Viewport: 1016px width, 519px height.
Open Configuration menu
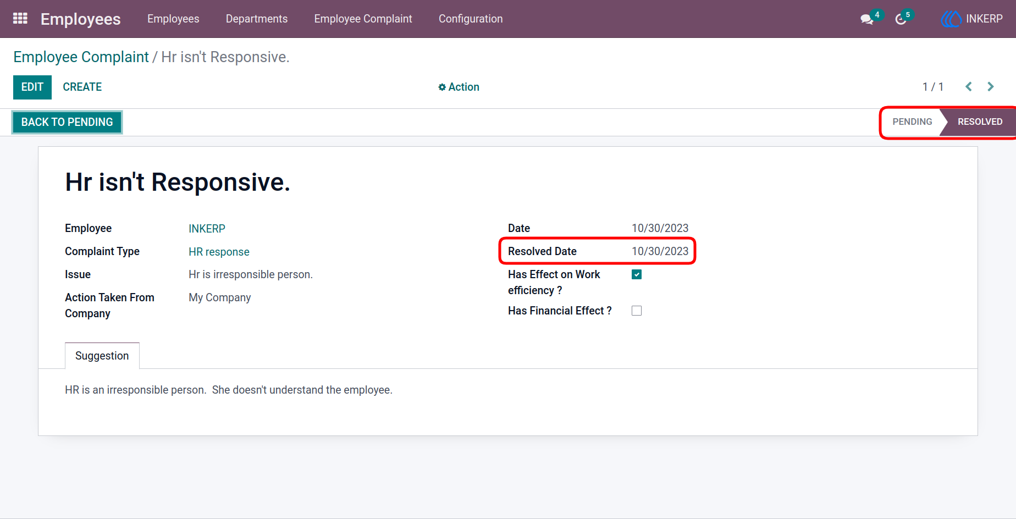point(471,19)
